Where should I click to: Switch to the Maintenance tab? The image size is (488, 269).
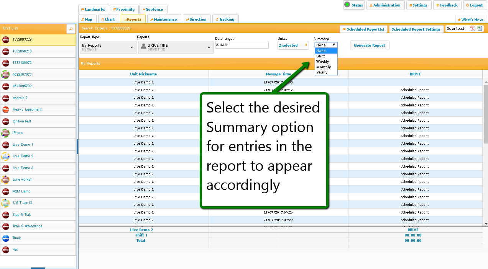coord(163,20)
